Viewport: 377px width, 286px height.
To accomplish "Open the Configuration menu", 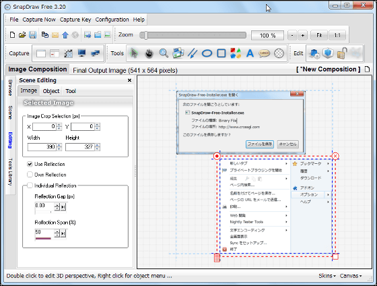I will (112, 20).
